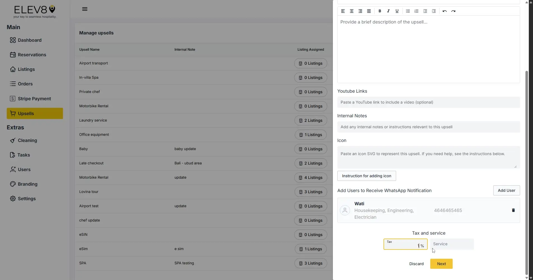Center-align the description text
The image size is (533, 280).
(x=352, y=11)
